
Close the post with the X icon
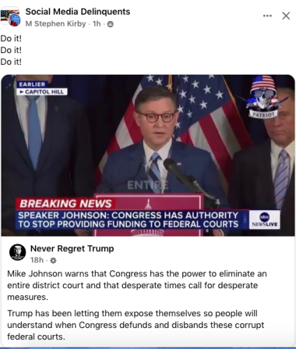point(286,16)
